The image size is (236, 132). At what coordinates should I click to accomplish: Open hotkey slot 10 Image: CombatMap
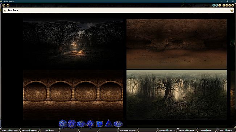coord(187,130)
